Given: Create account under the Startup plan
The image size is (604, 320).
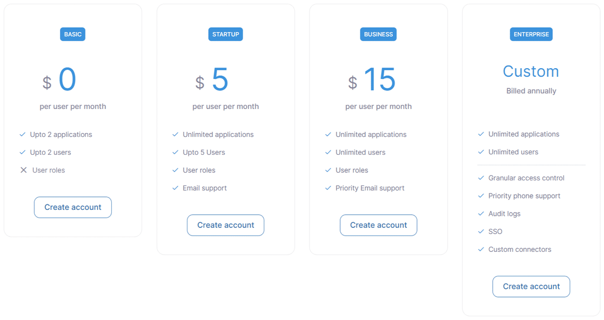Looking at the screenshot, I should [226, 225].
